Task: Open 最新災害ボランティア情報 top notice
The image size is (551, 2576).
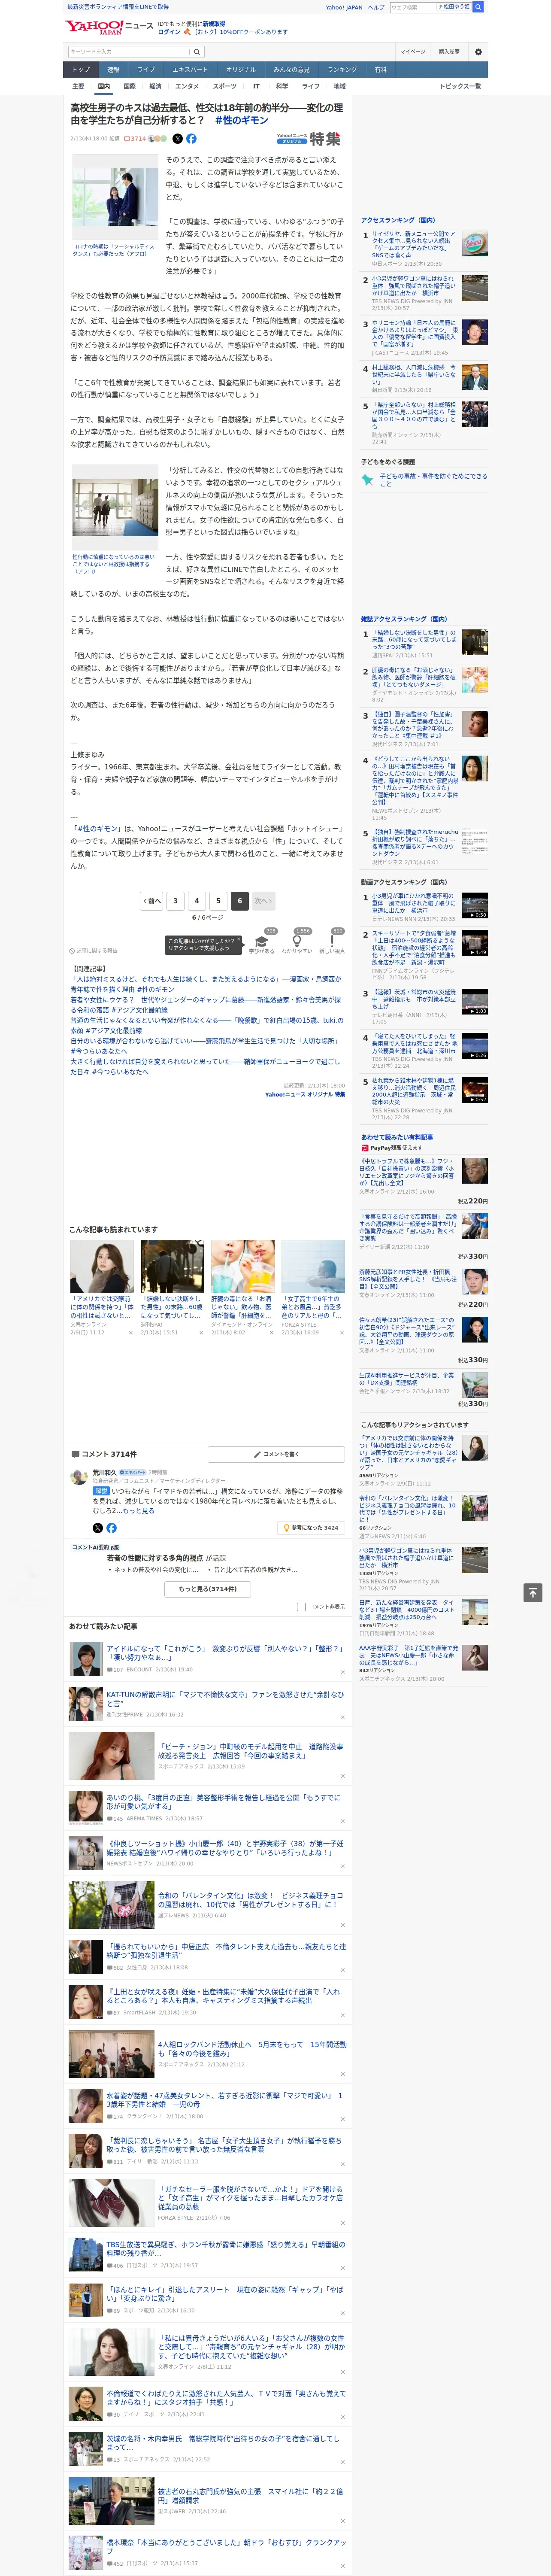Action: (118, 7)
